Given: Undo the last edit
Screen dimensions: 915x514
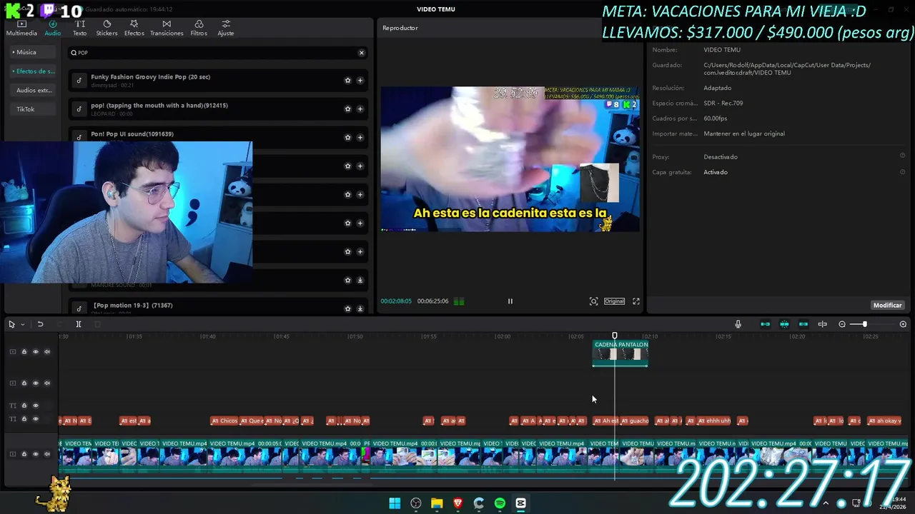Looking at the screenshot, I should tap(40, 324).
